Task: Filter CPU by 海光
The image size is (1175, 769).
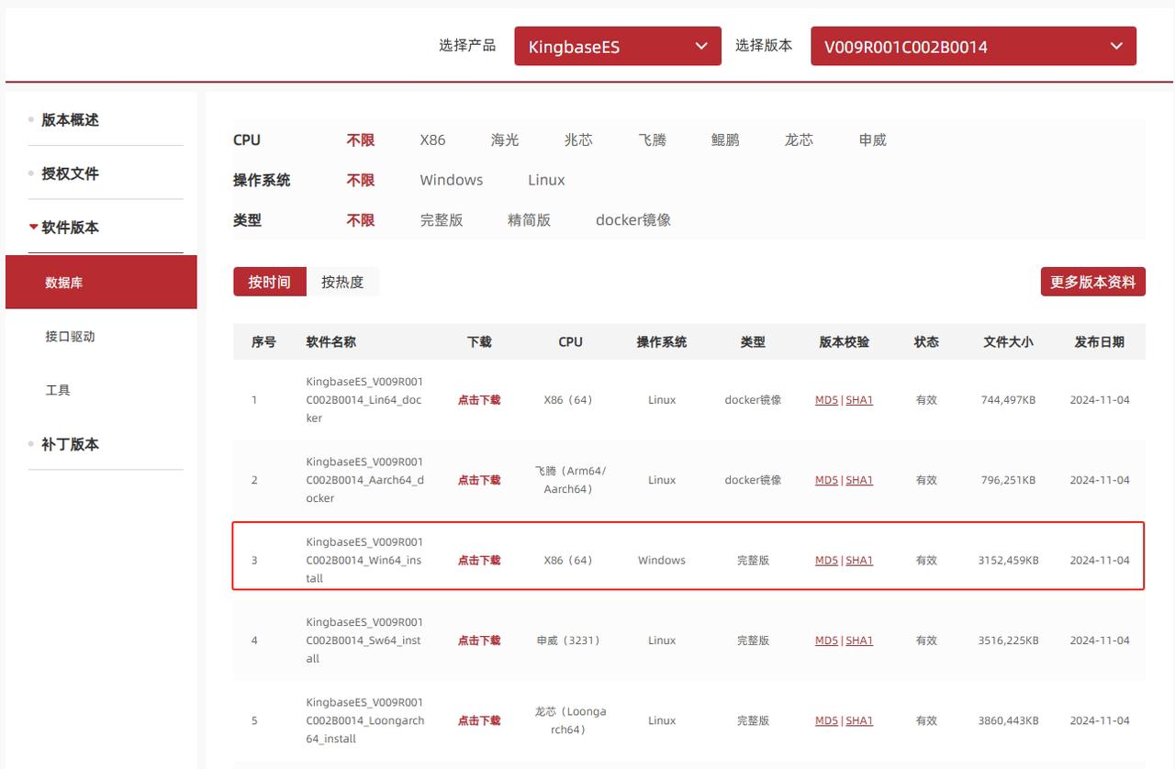Action: click(x=505, y=140)
